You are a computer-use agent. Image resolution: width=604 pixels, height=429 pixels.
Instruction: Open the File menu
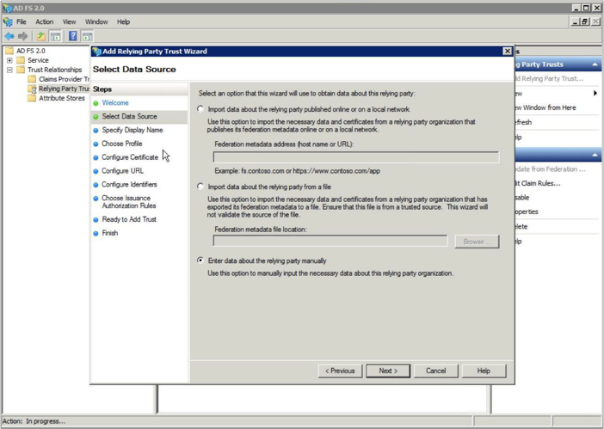(22, 22)
